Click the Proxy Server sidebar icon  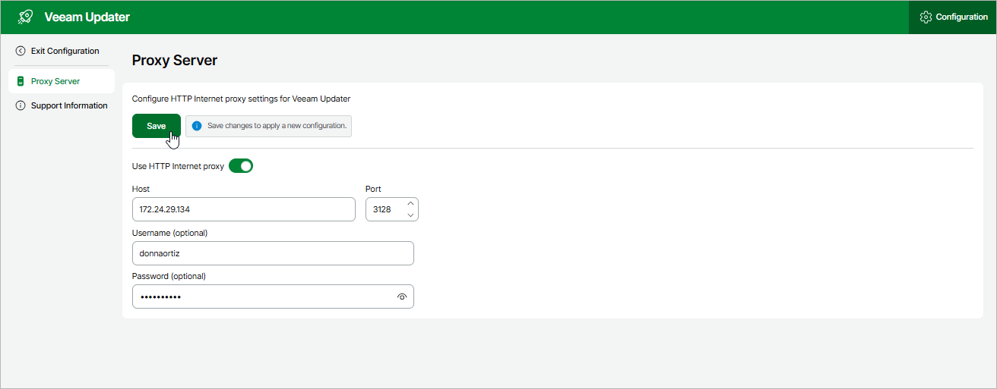(21, 81)
